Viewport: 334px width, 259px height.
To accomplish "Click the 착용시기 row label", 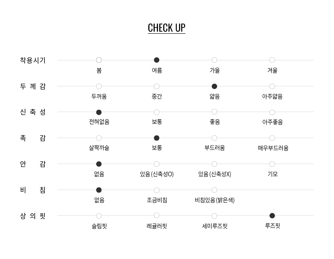I will click(33, 60).
